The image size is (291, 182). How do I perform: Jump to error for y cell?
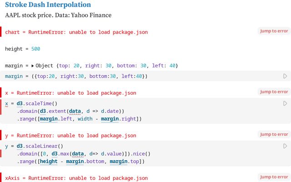pyautogui.click(x=274, y=134)
